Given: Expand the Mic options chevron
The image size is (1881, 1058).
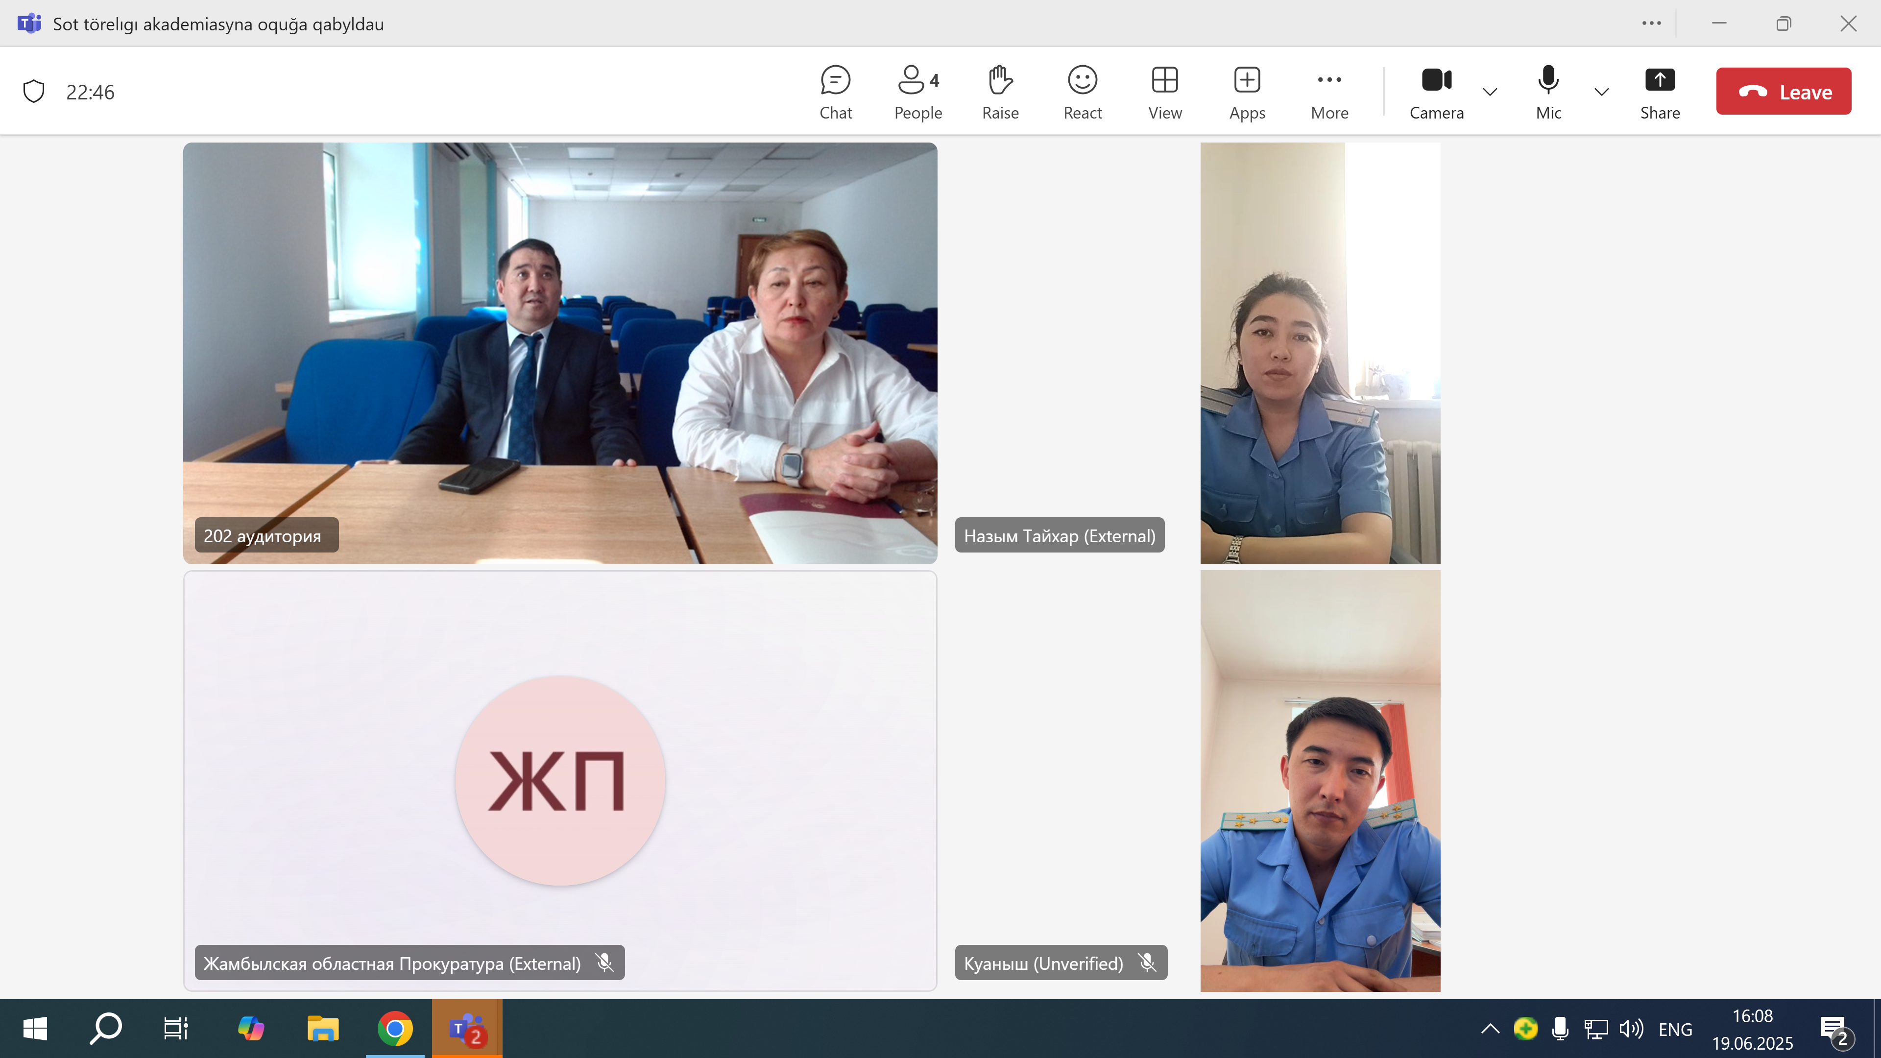Looking at the screenshot, I should tap(1601, 92).
